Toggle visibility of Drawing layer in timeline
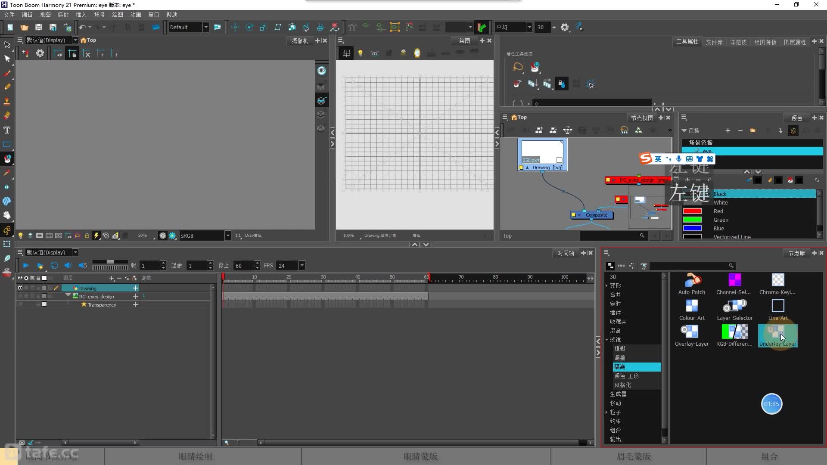 tap(20, 288)
